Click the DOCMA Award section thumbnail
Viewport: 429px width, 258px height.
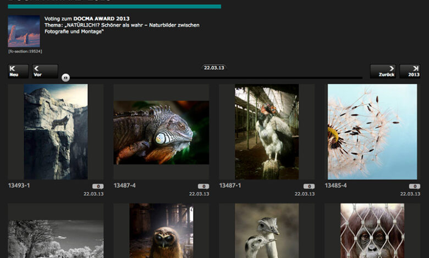pos(24,31)
